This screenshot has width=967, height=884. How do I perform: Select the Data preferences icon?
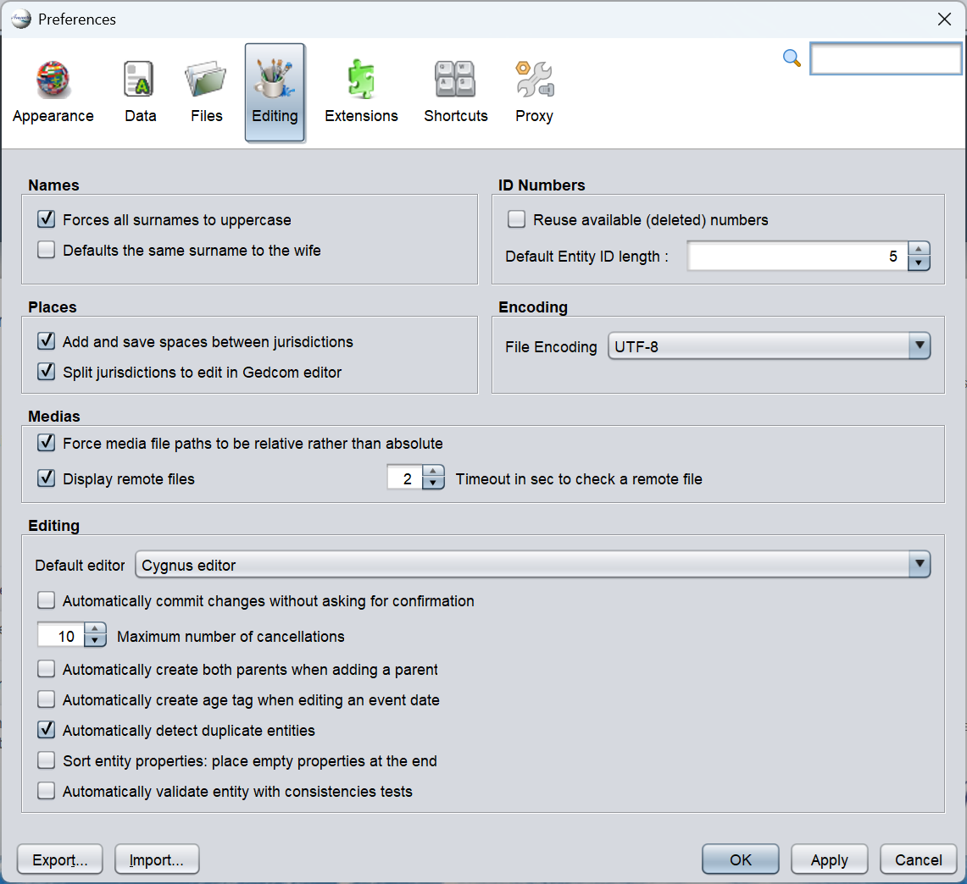point(140,81)
